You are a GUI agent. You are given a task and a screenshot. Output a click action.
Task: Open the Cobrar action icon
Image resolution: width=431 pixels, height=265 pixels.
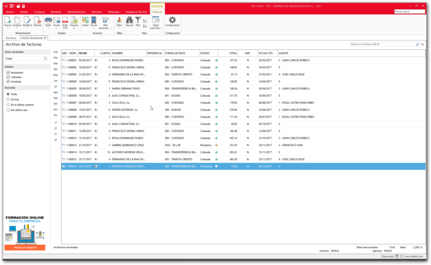pos(85,22)
